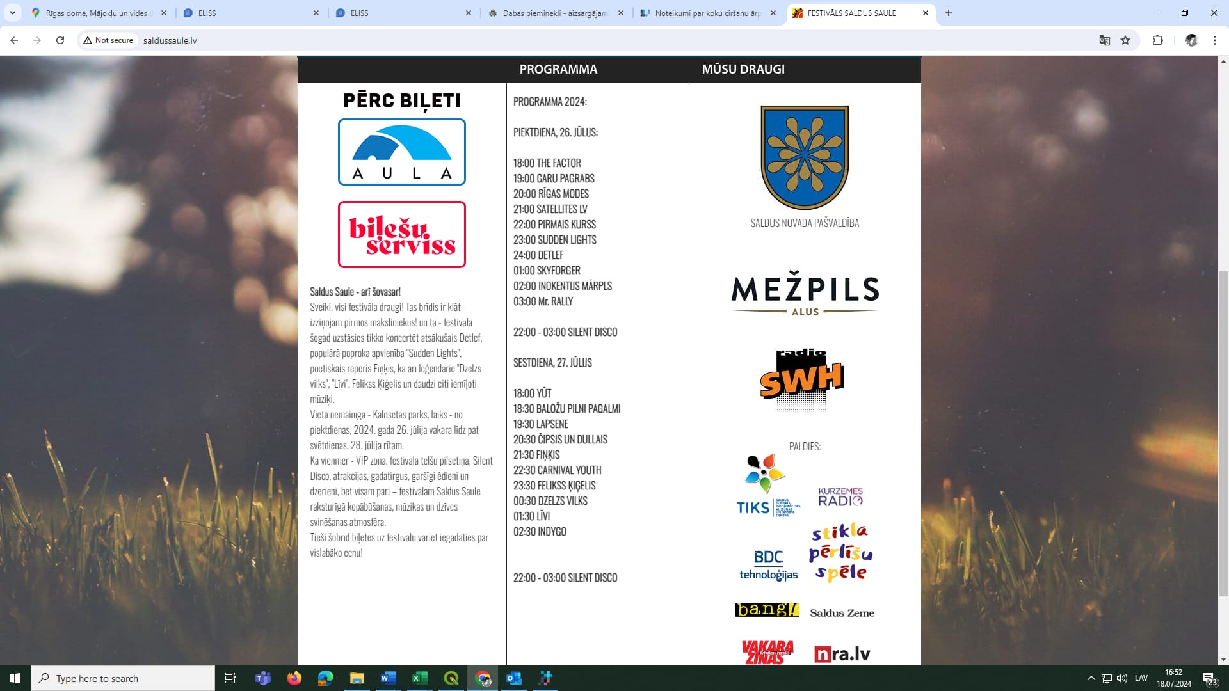1229x691 pixels.
Task: Open a new browser tab
Action: 949,13
